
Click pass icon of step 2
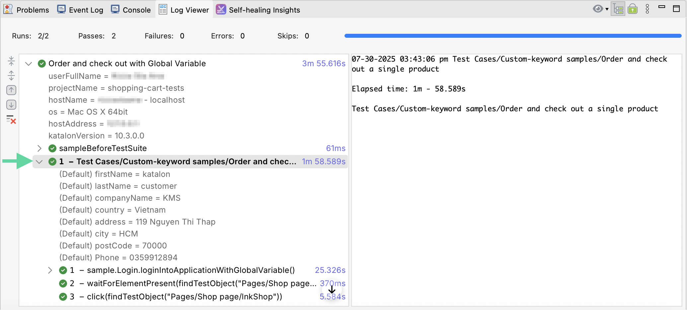(x=63, y=284)
